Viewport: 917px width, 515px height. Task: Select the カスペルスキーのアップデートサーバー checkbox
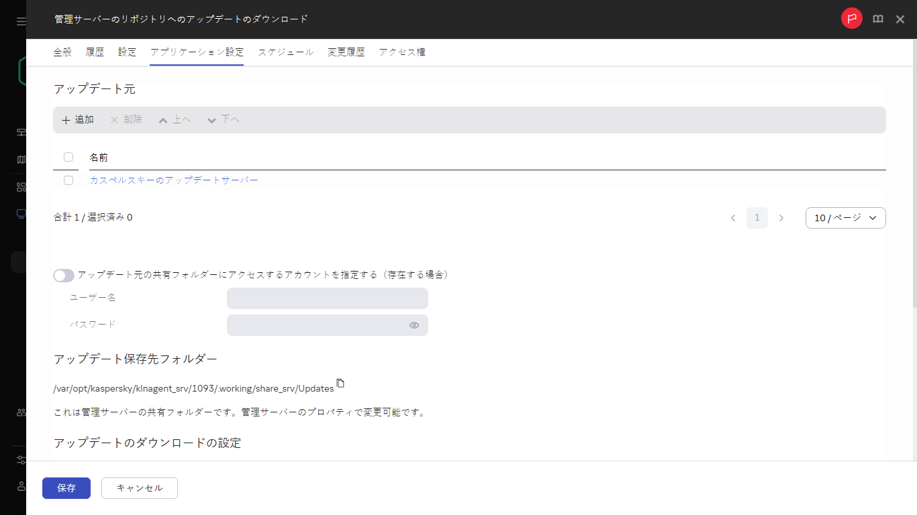click(68, 180)
